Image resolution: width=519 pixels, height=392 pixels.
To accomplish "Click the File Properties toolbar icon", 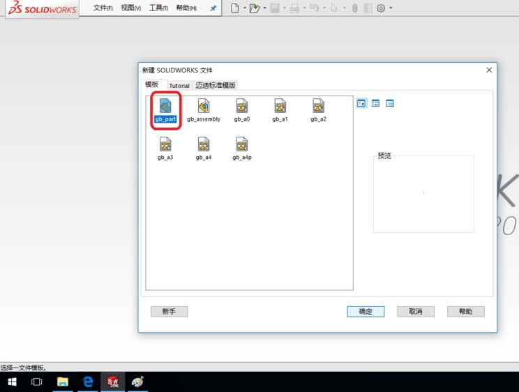I will pyautogui.click(x=368, y=8).
